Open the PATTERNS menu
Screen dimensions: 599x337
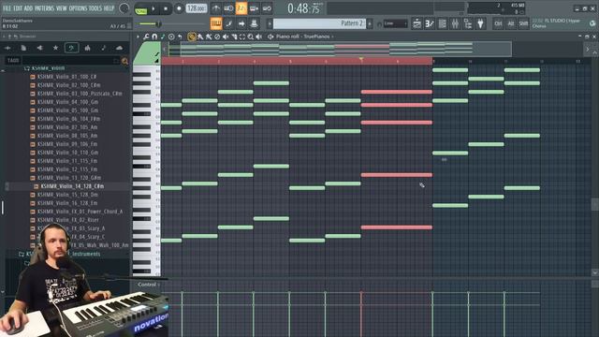[45, 8]
